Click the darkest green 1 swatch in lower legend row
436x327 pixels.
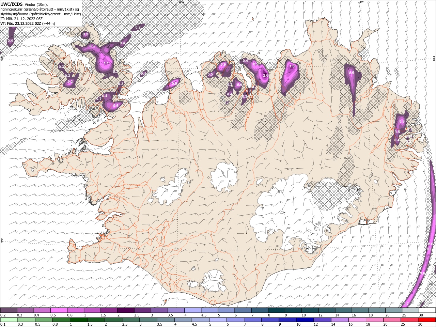[x=79, y=320]
